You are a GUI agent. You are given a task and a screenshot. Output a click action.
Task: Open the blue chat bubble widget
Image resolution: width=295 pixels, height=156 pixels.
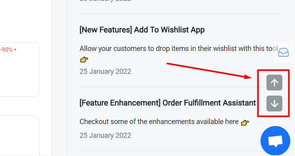click(276, 141)
